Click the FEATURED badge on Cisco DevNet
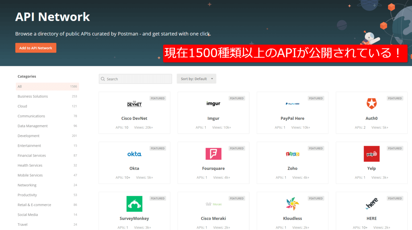Image resolution: width=412 pixels, height=230 pixels. 158,98
